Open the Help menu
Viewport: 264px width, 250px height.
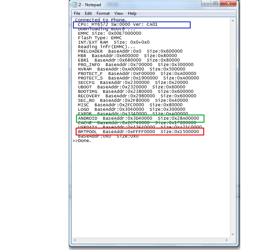[x=132, y=13]
